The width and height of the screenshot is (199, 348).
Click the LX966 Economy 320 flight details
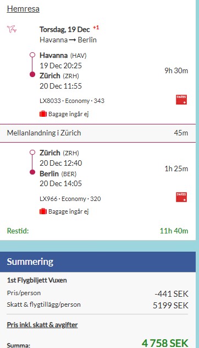(70, 199)
